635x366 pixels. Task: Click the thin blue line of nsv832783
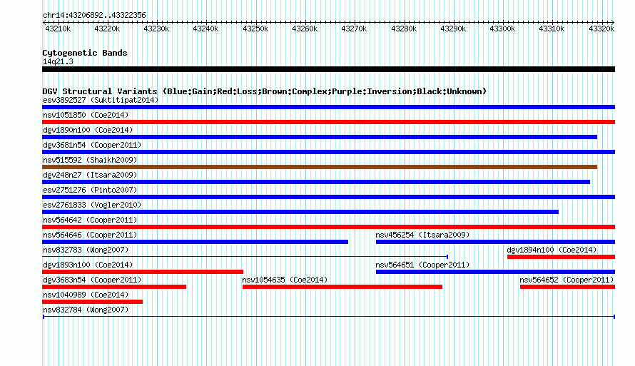click(x=245, y=257)
